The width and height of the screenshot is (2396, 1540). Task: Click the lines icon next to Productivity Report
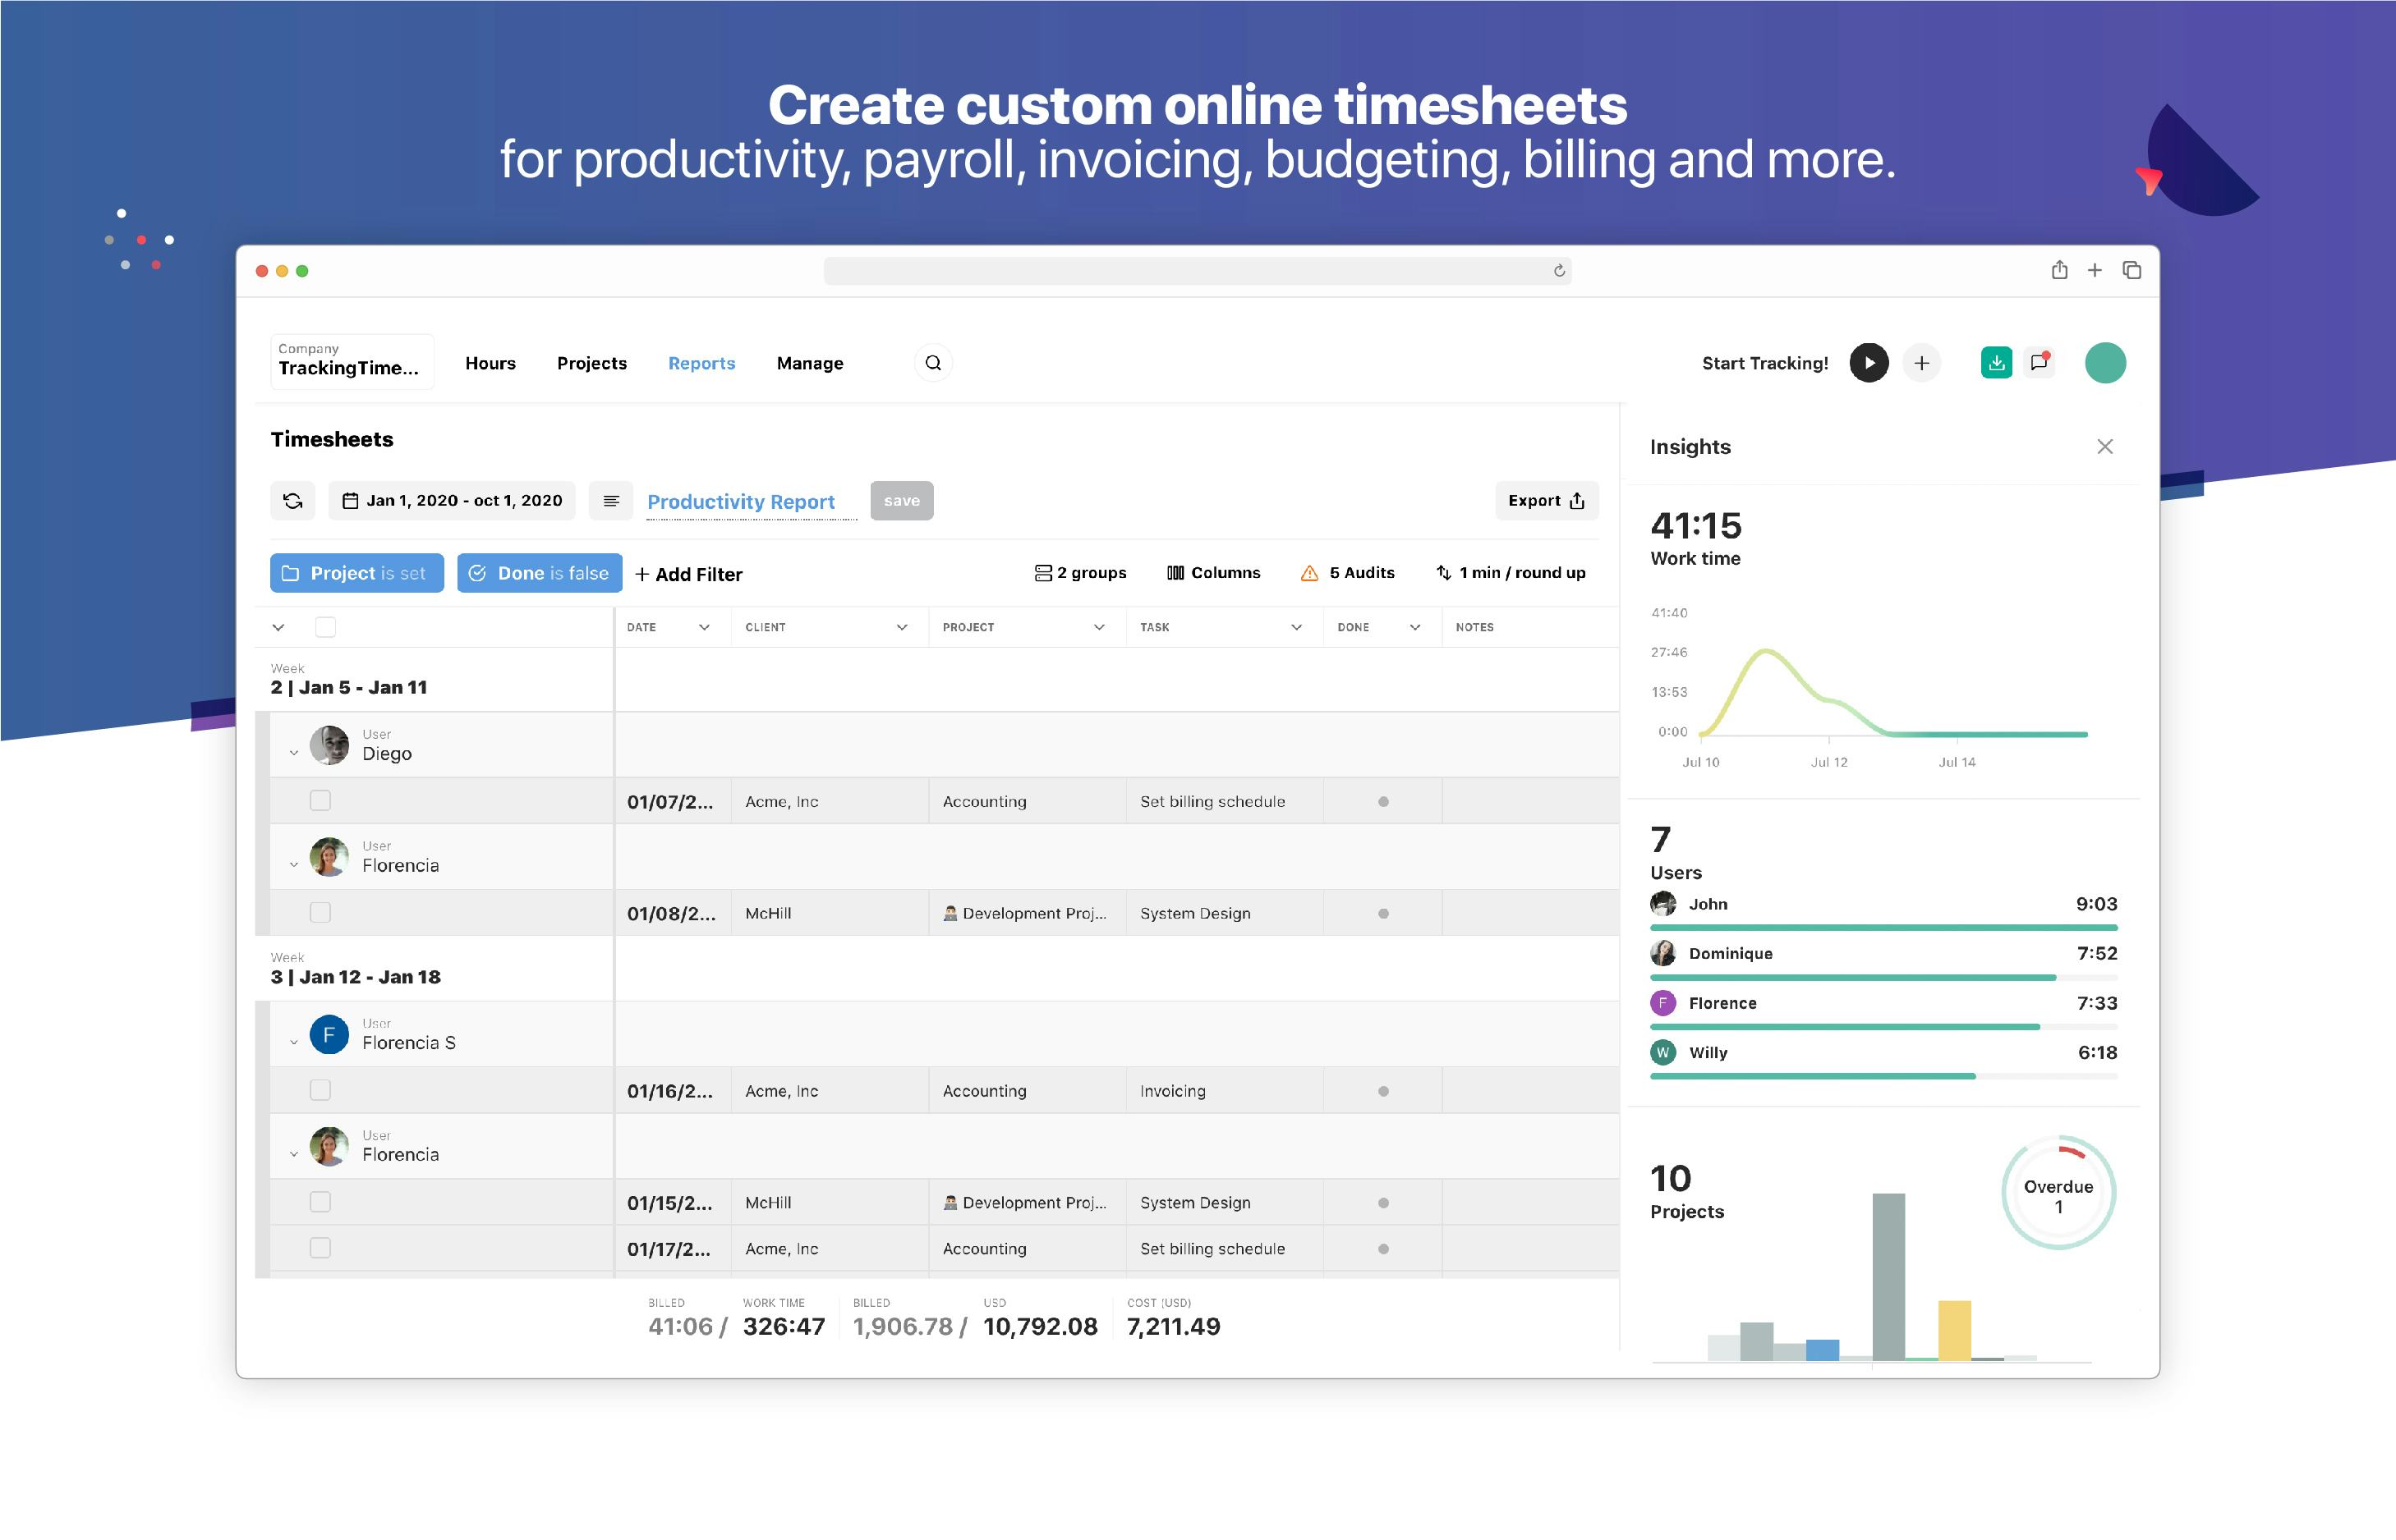click(610, 501)
